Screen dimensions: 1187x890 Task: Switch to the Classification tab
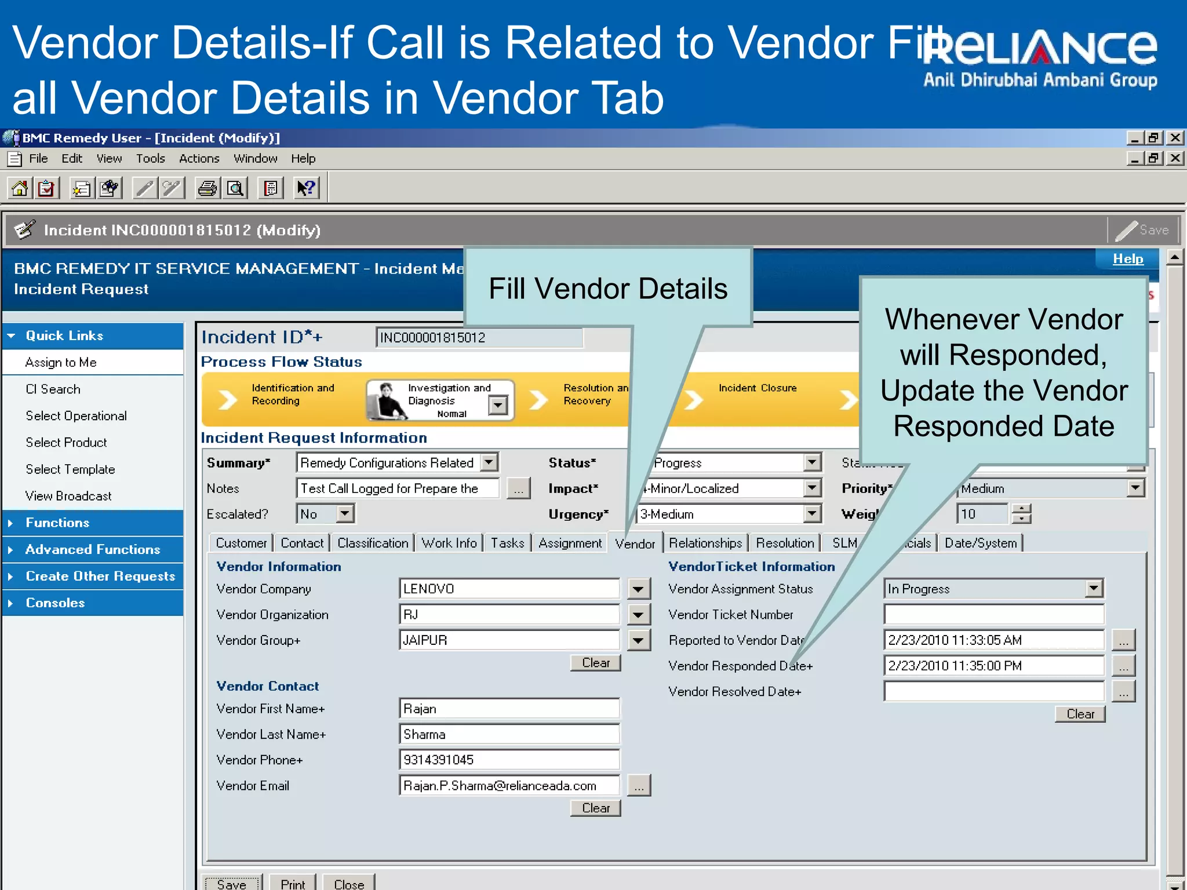click(x=373, y=543)
